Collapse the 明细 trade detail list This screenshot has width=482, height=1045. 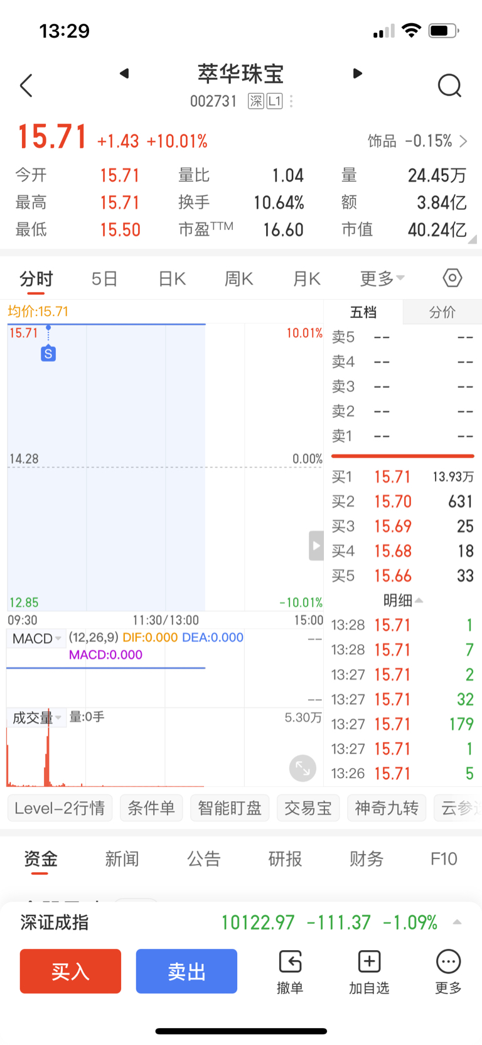pos(403,601)
